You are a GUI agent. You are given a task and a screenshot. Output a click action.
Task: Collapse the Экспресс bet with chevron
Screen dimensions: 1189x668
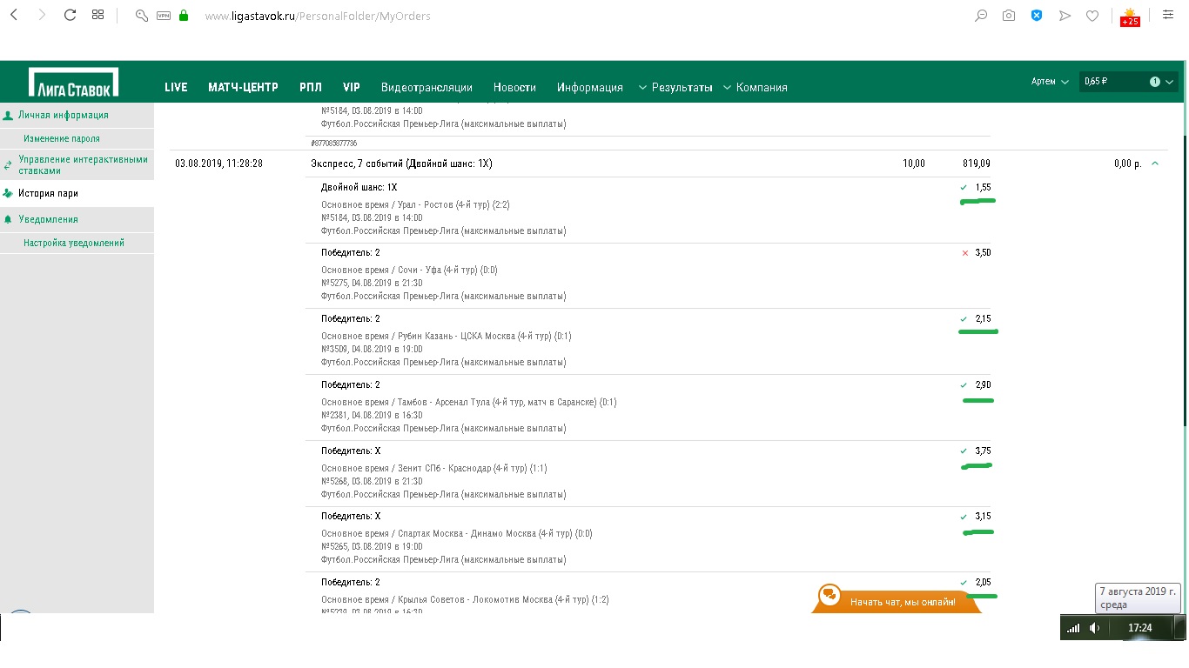coord(1155,163)
